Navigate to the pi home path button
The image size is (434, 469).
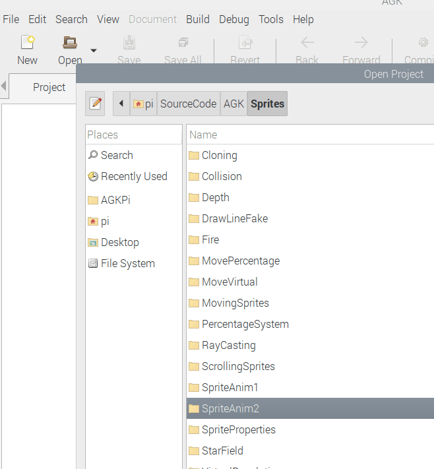[x=143, y=104]
